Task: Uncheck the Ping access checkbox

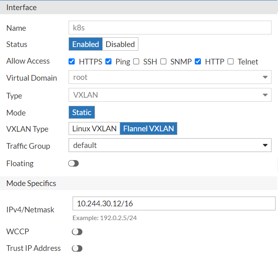Action: (108, 62)
